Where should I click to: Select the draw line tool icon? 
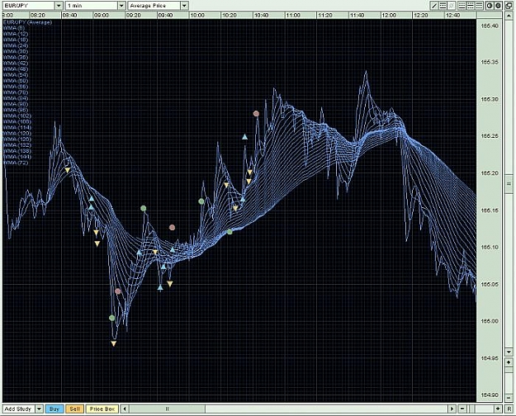coord(434,6)
